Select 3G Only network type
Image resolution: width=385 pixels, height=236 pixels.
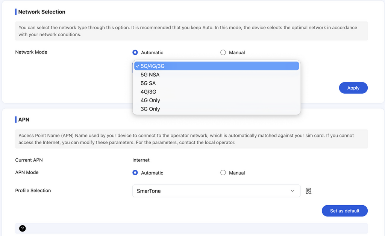point(150,109)
